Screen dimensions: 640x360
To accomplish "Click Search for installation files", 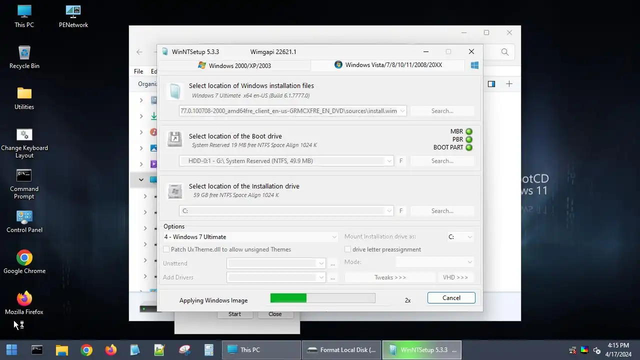I will [x=442, y=111].
